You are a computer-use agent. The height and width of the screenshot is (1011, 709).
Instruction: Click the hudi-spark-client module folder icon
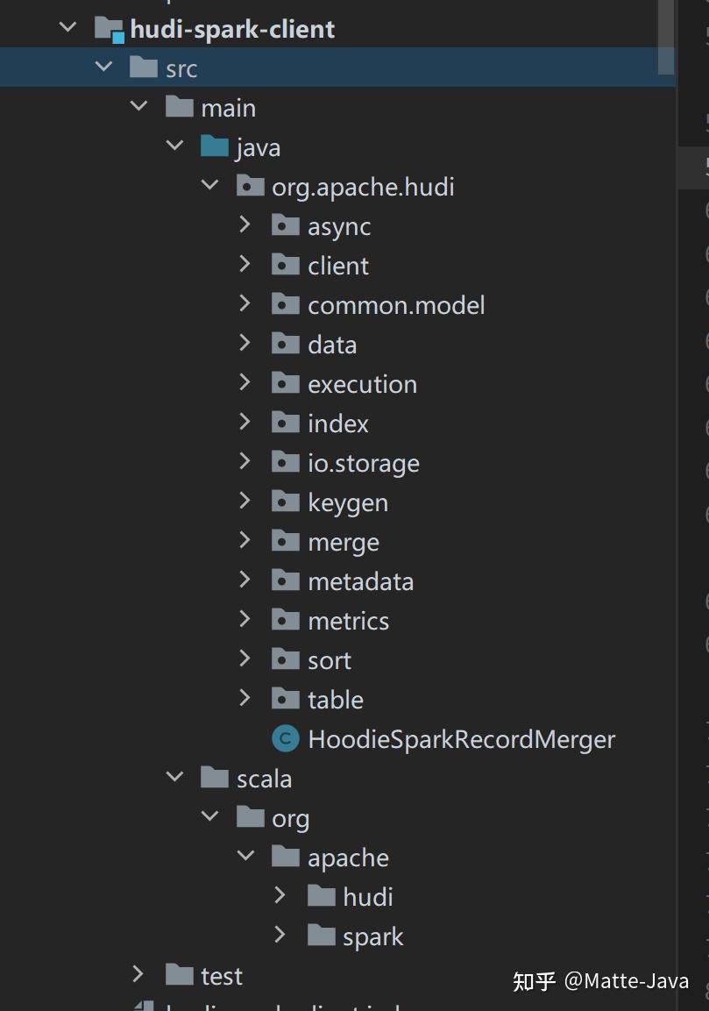click(109, 29)
